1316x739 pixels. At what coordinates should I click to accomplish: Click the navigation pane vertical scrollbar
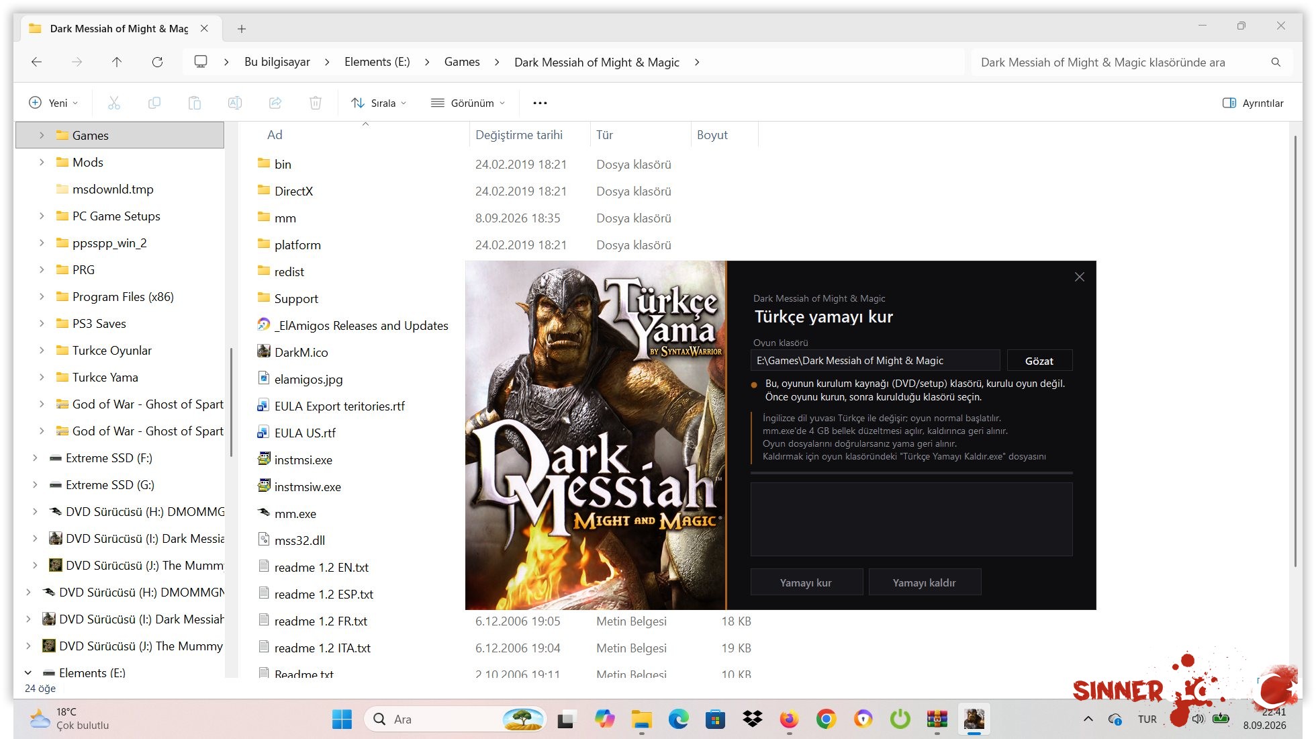coord(231,402)
